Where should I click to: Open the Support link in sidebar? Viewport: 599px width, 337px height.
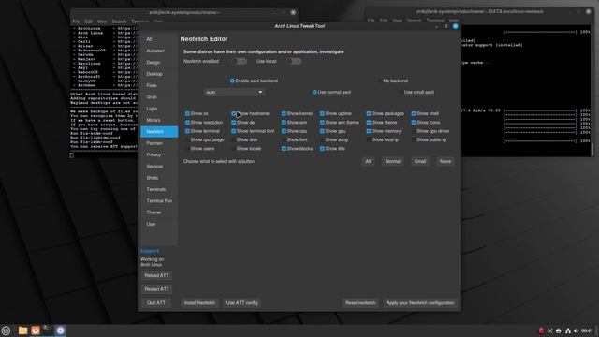pos(150,251)
